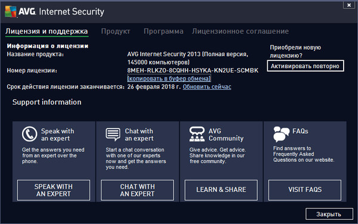Click the Support information heading
358x224 pixels.
[x=47, y=102]
